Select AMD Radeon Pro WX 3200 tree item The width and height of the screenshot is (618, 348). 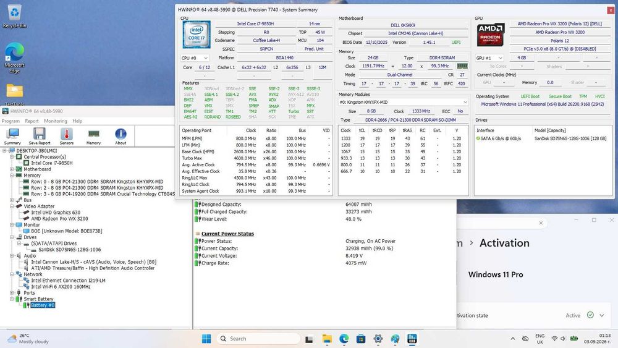pyautogui.click(x=59, y=219)
